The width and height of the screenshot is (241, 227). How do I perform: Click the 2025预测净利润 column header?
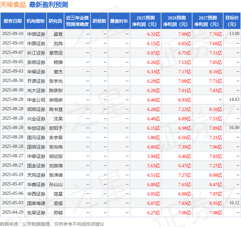pyautogui.click(x=146, y=21)
